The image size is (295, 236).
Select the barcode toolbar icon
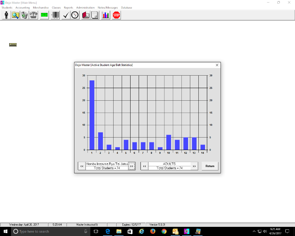[55, 15]
